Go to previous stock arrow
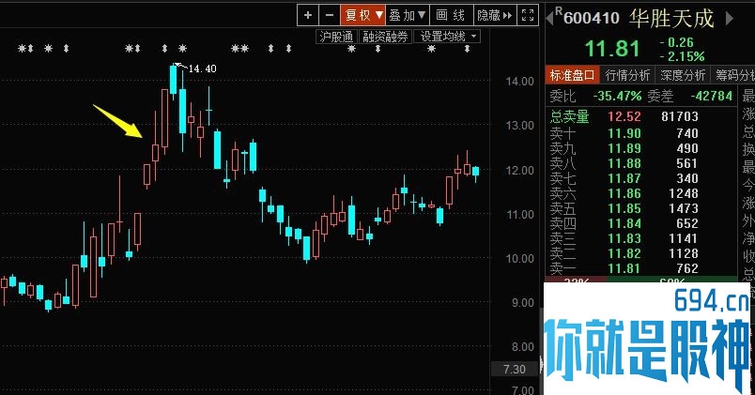 (549, 19)
